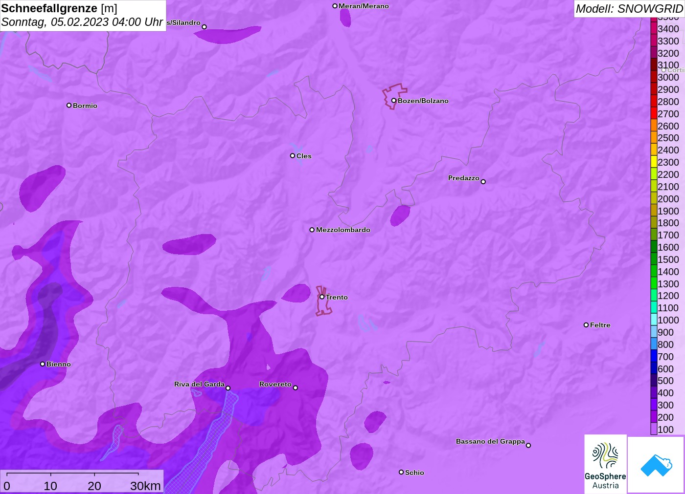This screenshot has height=494, width=685.
Task: Click the Rovereto location dot
Action: (296, 388)
